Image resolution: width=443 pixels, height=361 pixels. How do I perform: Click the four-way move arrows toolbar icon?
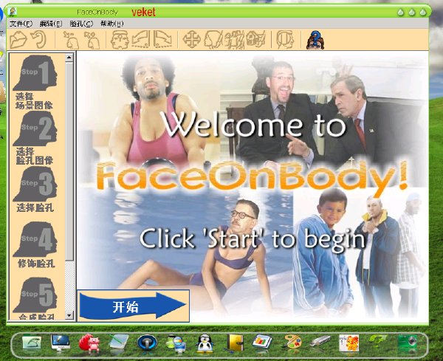click(x=191, y=40)
